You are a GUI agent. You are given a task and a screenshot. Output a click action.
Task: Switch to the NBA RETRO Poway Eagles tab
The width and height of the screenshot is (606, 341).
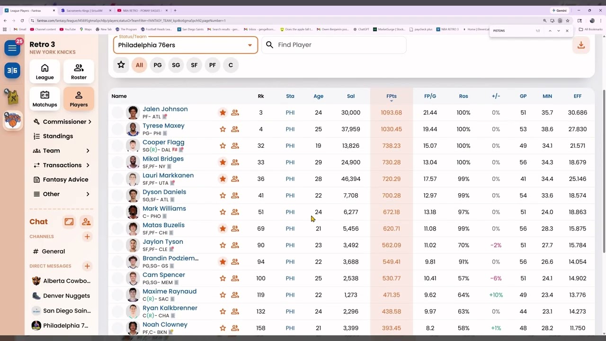pyautogui.click(x=142, y=10)
